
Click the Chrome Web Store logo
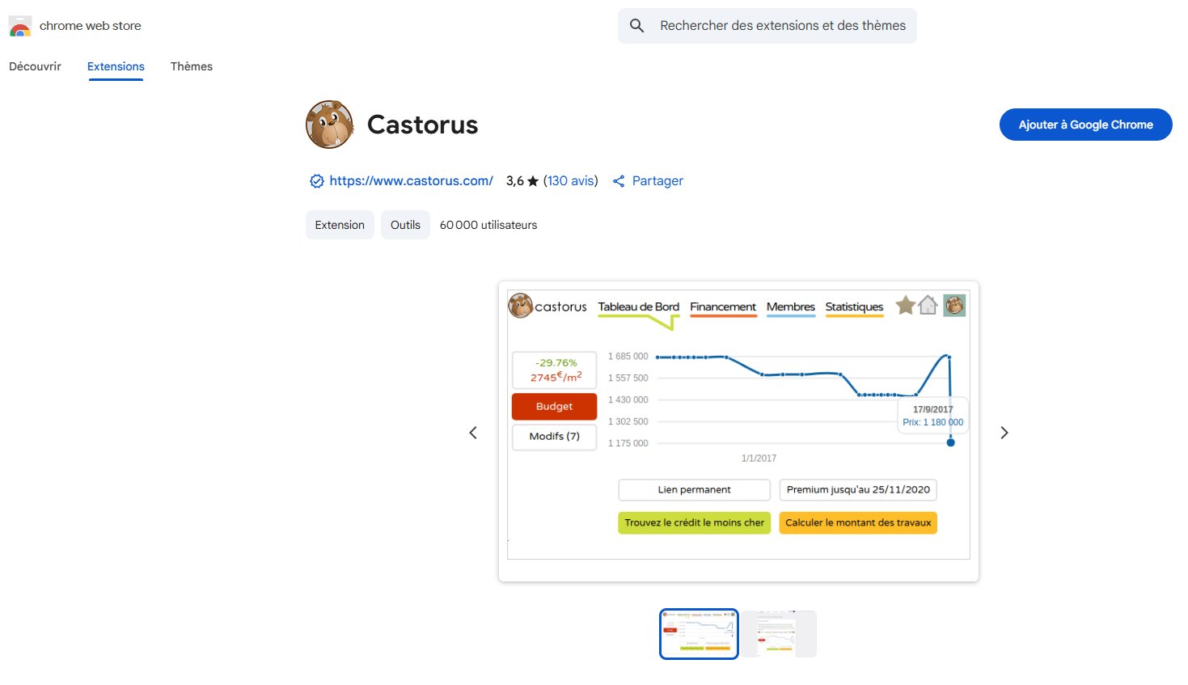click(x=19, y=25)
